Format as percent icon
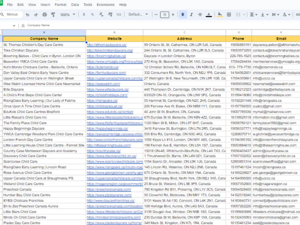300x225 pixels. pyautogui.click(x=92, y=14)
